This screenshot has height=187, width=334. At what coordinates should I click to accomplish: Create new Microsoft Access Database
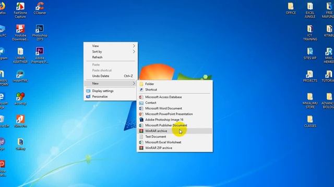pyautogui.click(x=175, y=97)
